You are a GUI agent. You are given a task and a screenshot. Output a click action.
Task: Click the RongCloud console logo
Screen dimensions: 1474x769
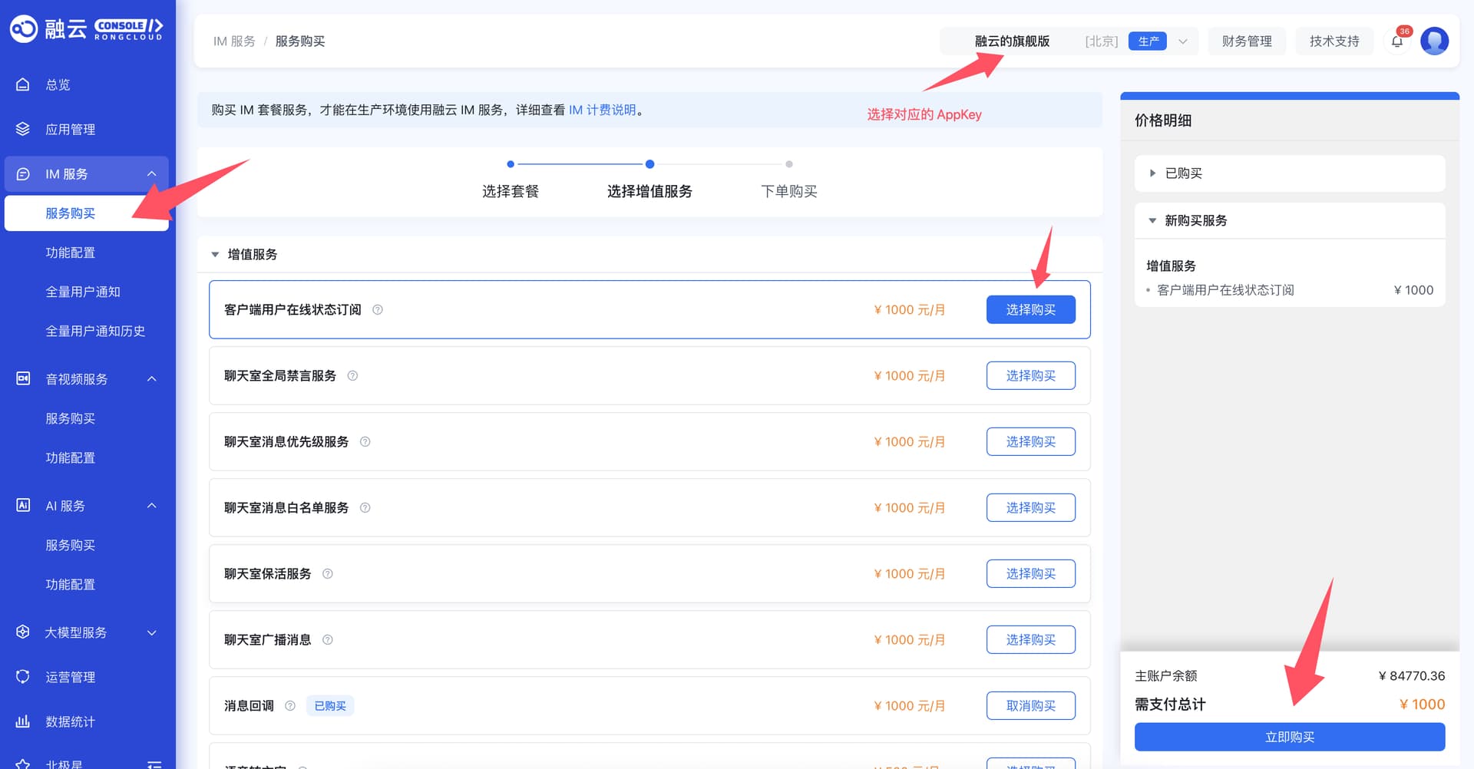click(x=86, y=29)
